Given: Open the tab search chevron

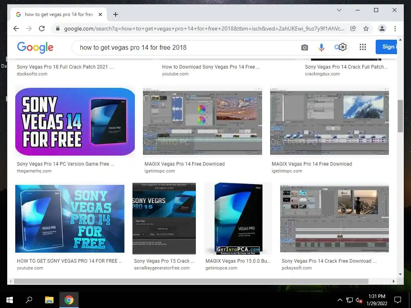Looking at the screenshot, I should click(339, 10).
